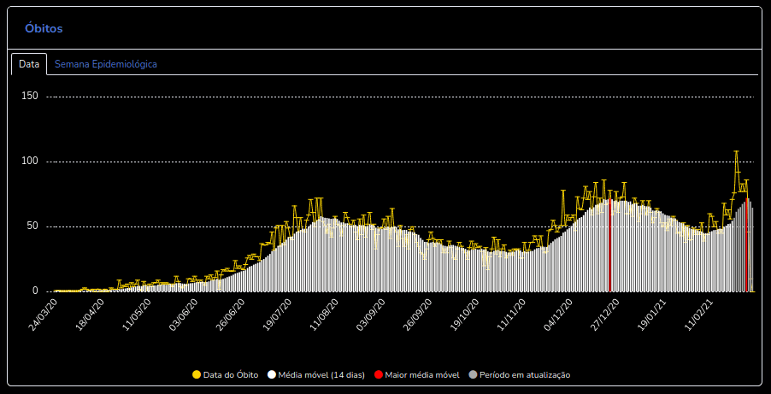Toggle the "Maior média móvel" legend text

pyautogui.click(x=422, y=374)
